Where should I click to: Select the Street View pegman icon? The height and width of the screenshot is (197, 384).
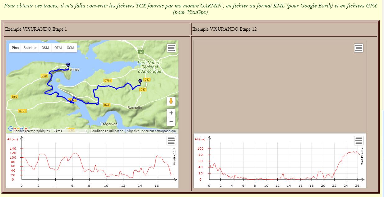171,101
